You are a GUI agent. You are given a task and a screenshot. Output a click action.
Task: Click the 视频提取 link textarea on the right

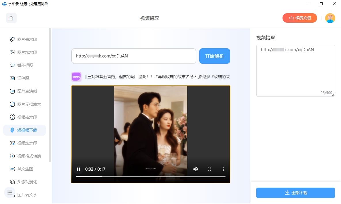coord(295,70)
